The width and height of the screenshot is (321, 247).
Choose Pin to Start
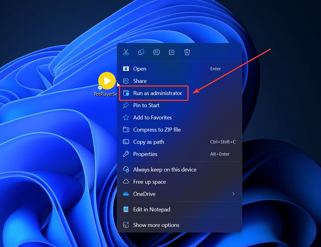click(179, 105)
